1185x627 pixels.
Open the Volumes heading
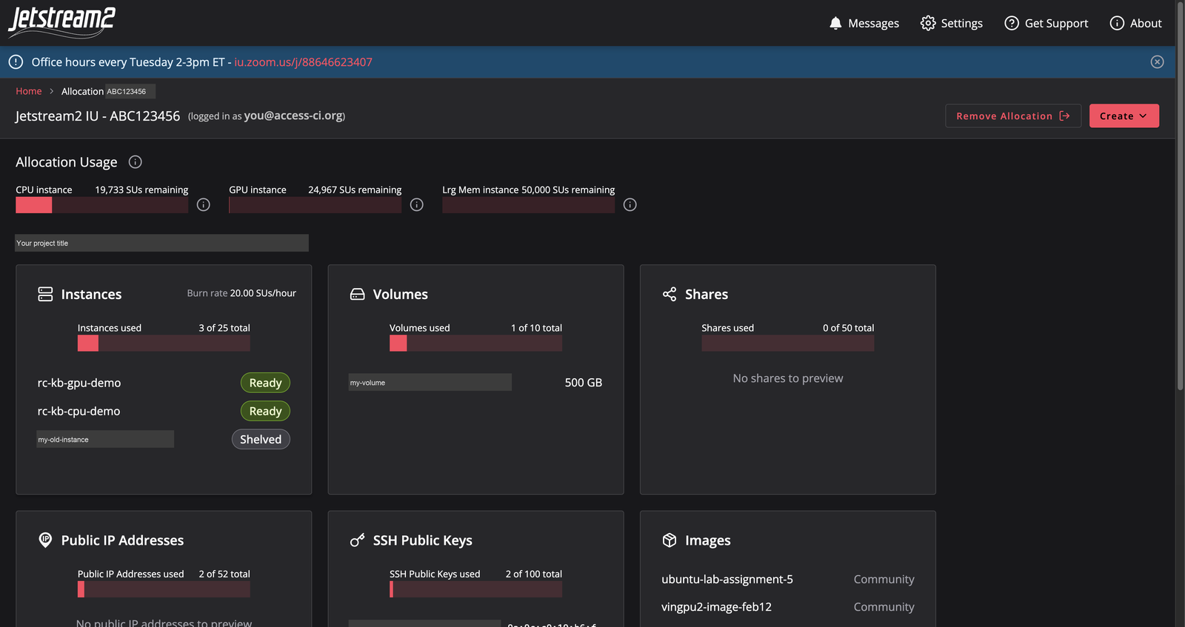click(x=401, y=295)
